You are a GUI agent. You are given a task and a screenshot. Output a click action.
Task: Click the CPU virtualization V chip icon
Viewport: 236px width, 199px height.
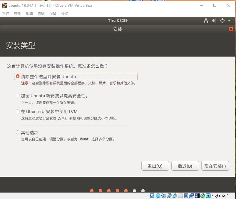pyautogui.click(x=197, y=196)
